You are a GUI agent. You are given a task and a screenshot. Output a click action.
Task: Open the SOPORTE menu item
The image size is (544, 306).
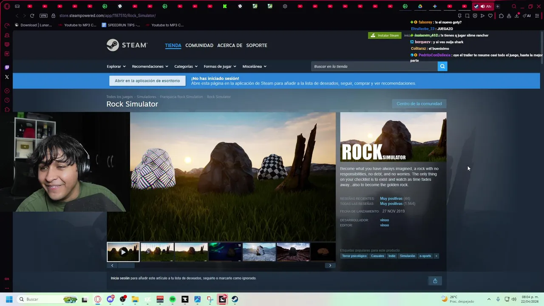(257, 45)
